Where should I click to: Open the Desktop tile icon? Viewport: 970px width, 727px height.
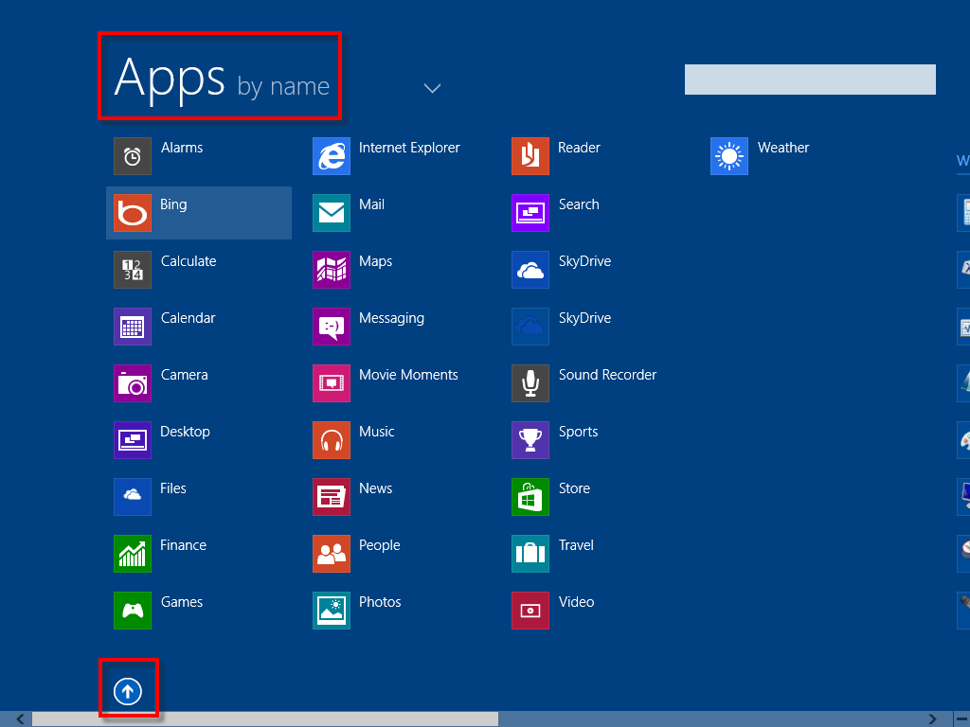pos(133,440)
